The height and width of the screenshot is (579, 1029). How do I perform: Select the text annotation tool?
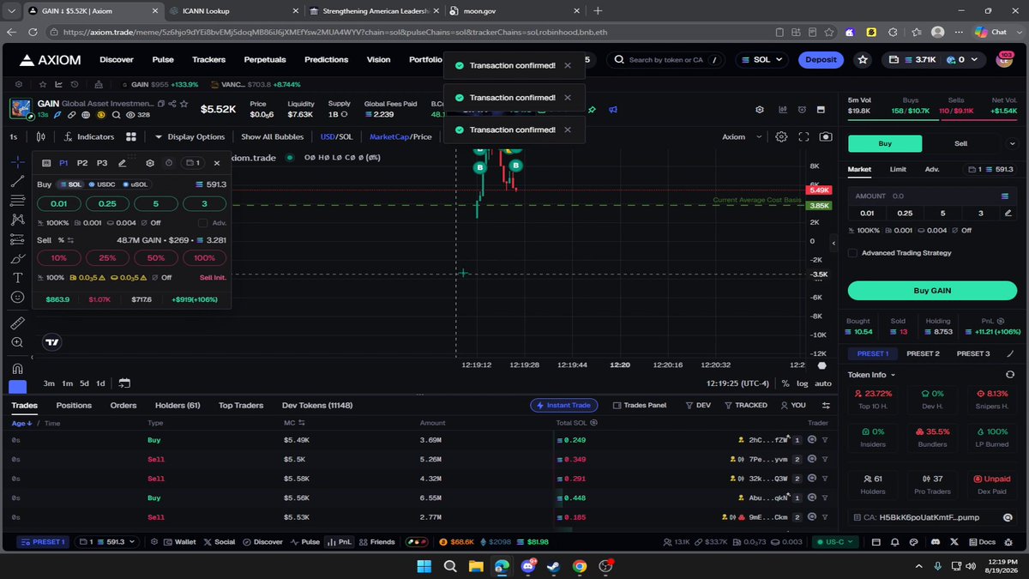17,278
